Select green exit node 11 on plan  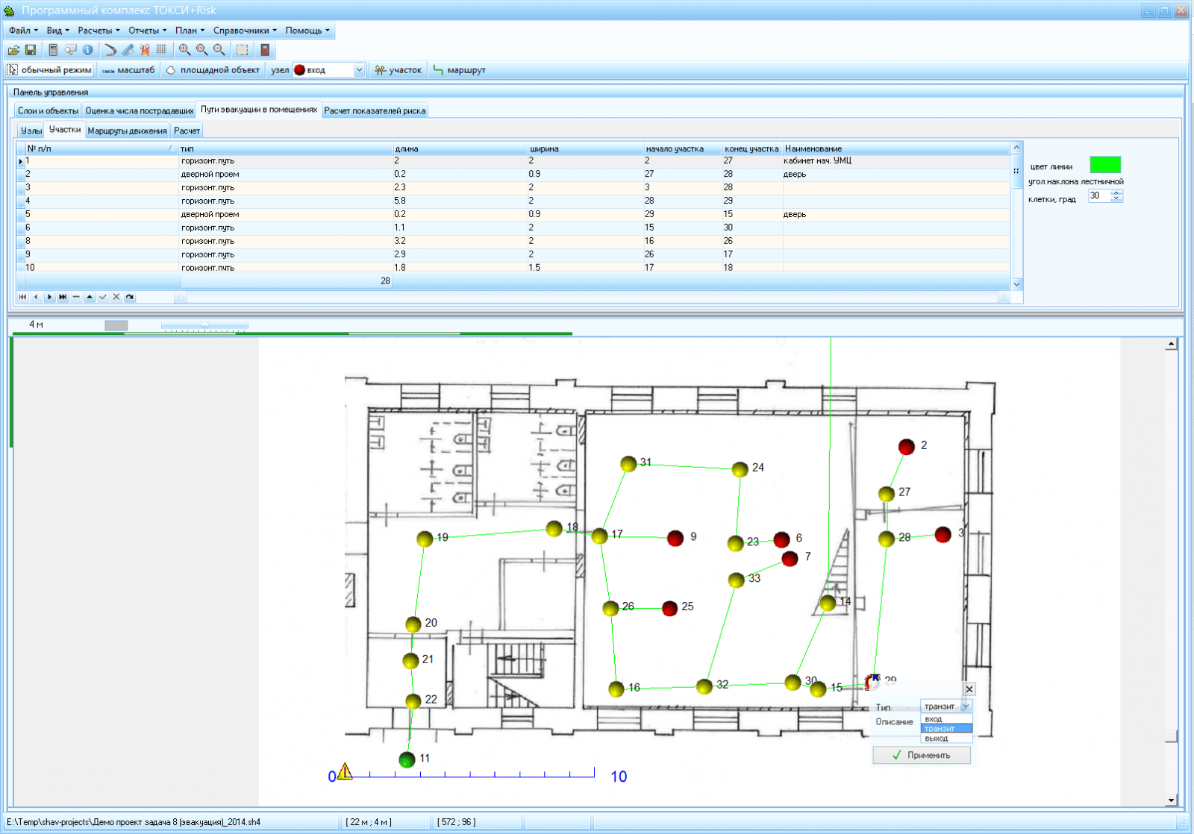407,760
